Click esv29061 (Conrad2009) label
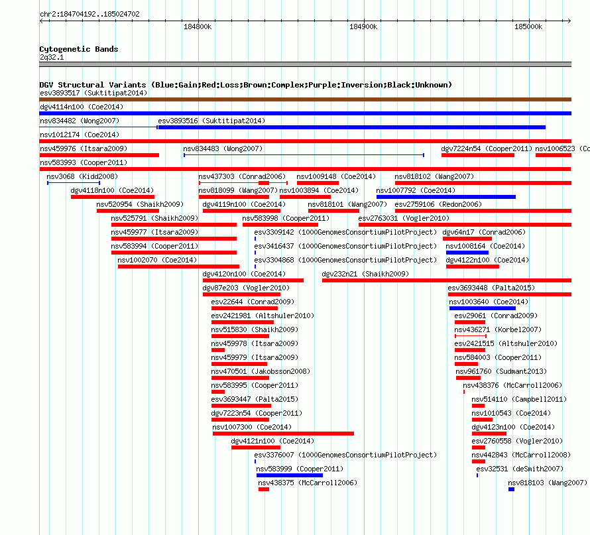Image resolution: width=590 pixels, height=535 pixels. (496, 316)
